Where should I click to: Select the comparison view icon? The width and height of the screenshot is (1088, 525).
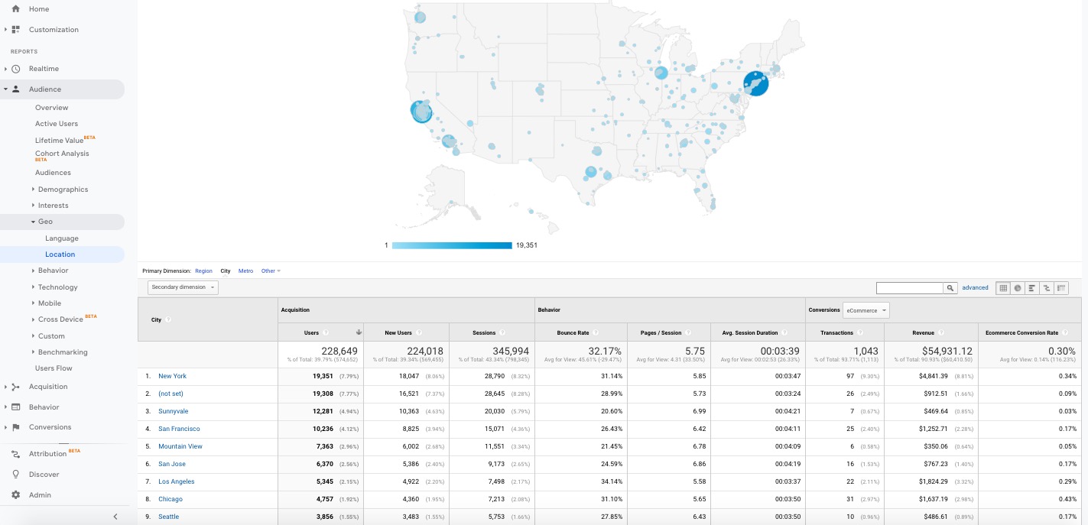click(x=1047, y=287)
